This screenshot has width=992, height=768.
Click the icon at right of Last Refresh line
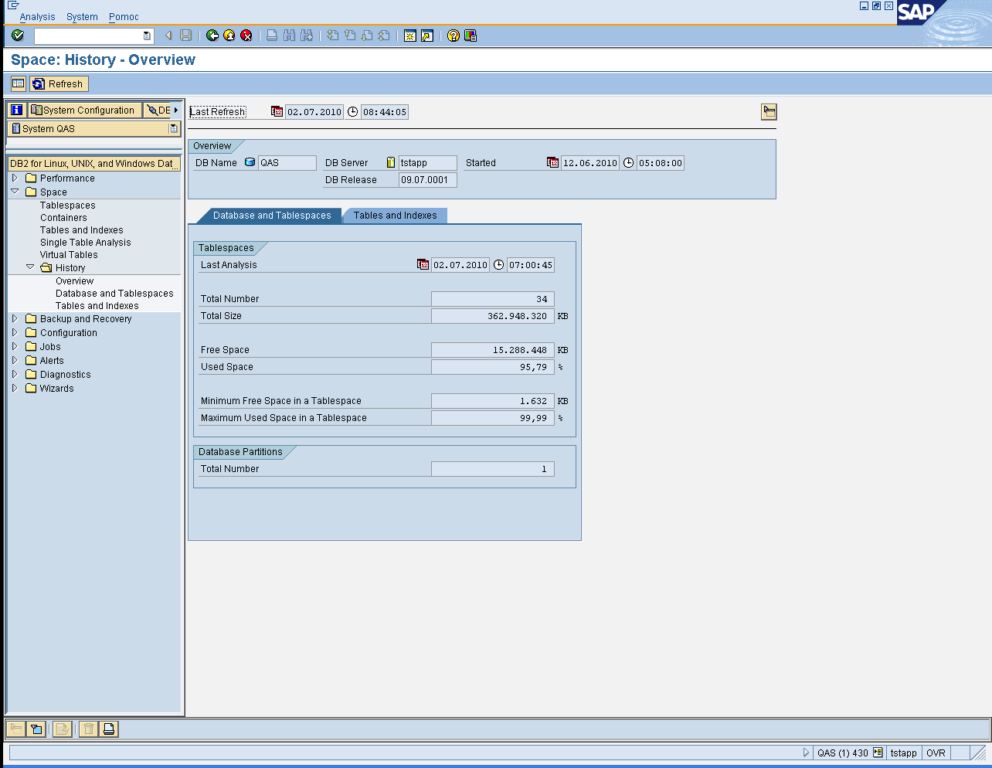769,112
